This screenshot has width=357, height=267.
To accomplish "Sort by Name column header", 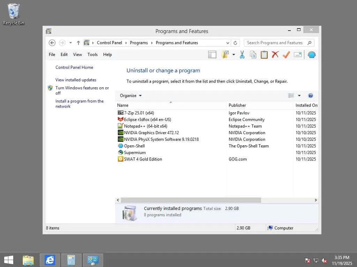I will [x=171, y=105].
